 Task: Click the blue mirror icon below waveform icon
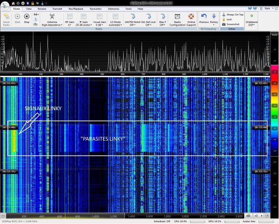click(x=36, y=19)
